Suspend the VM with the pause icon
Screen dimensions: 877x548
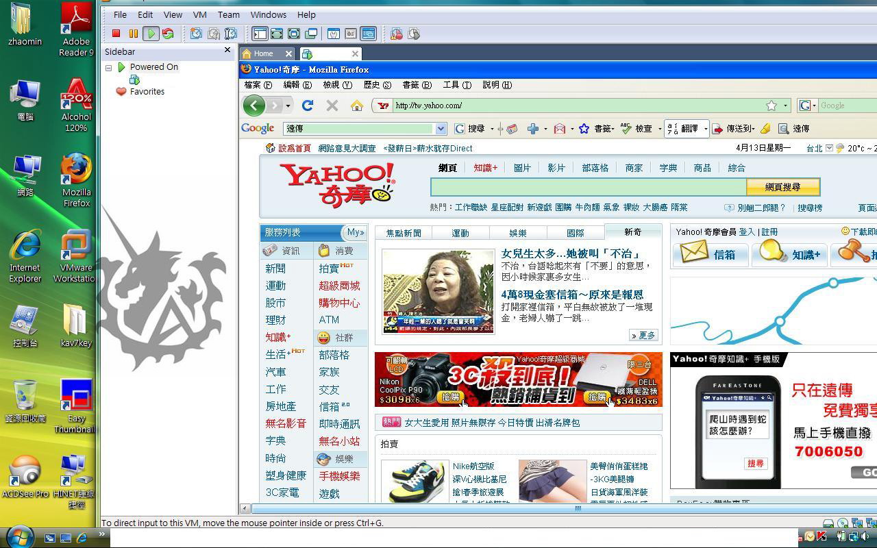[134, 34]
